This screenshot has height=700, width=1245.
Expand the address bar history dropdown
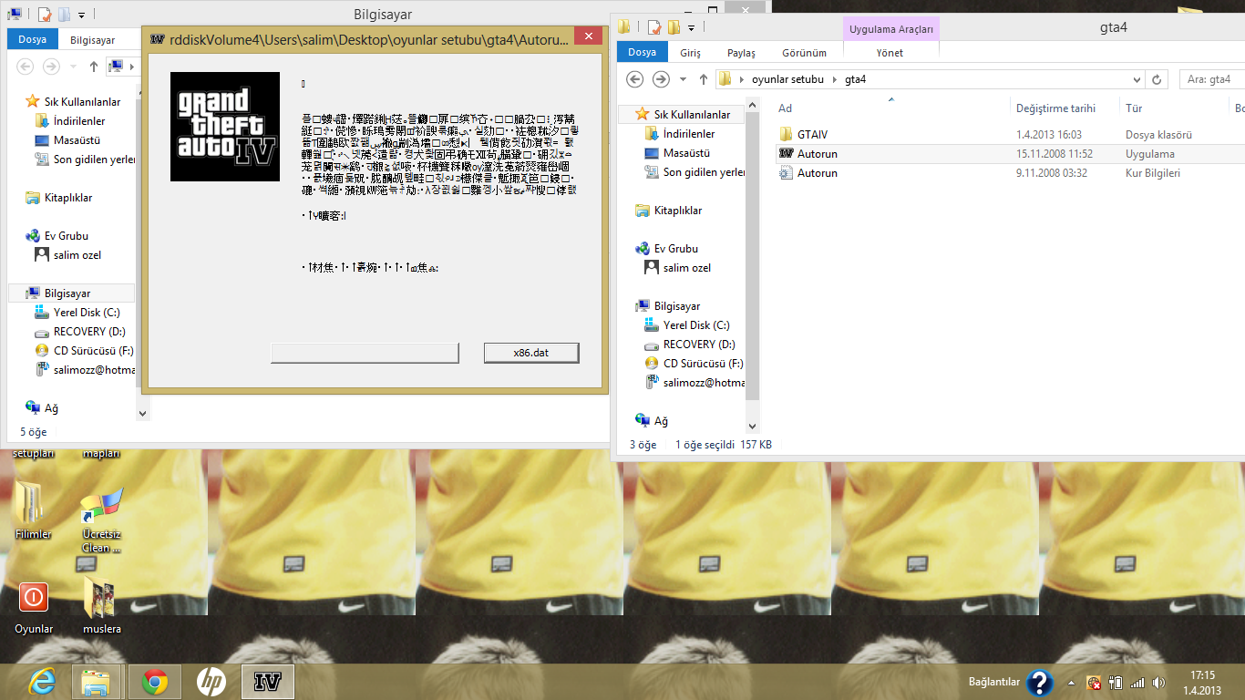coord(1136,79)
